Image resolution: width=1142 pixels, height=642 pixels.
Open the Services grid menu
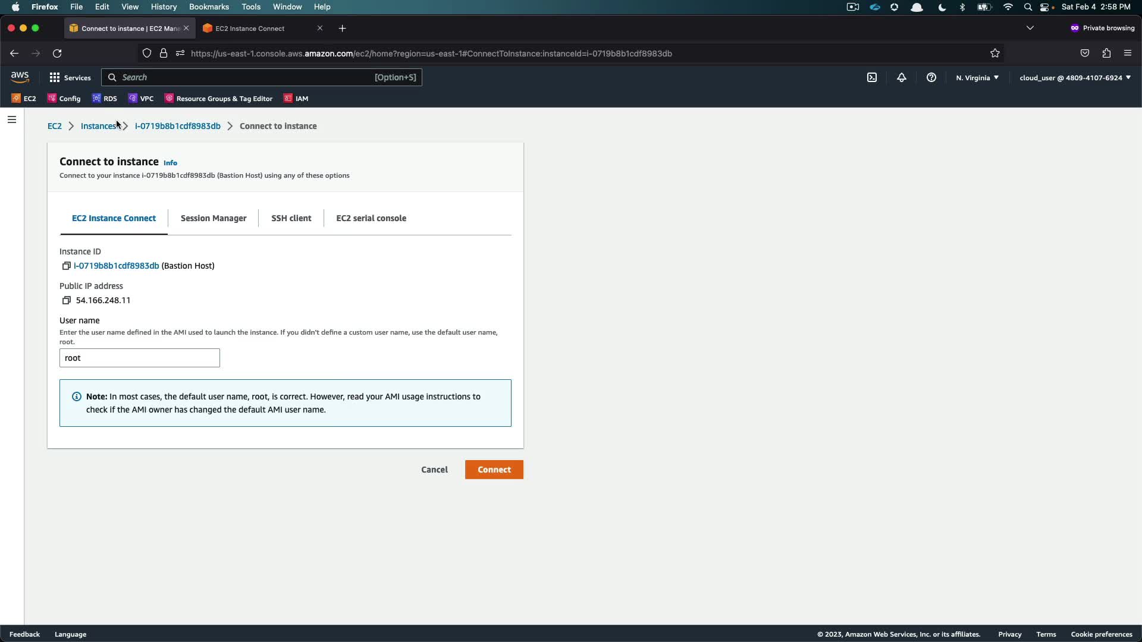pos(70,78)
